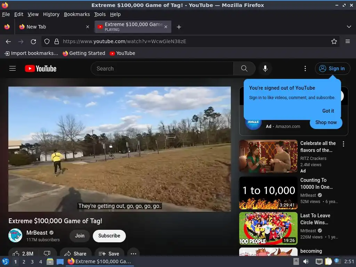This screenshot has width=356, height=267.
Task: Open the YouTube guide hamburger menu
Action: click(x=13, y=68)
